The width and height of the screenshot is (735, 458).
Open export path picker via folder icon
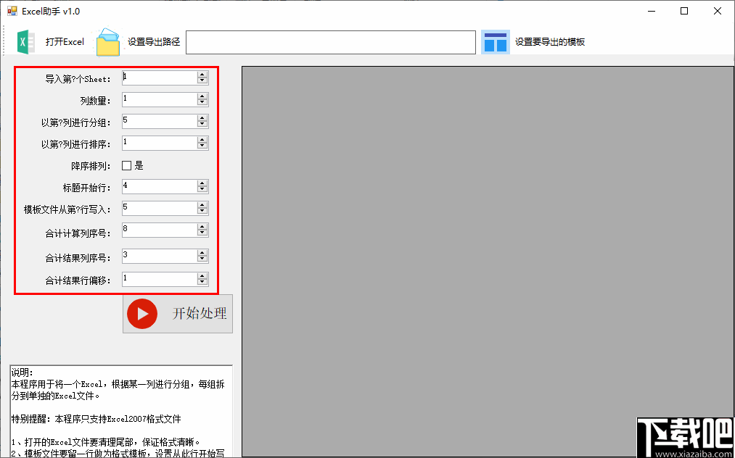pos(107,41)
